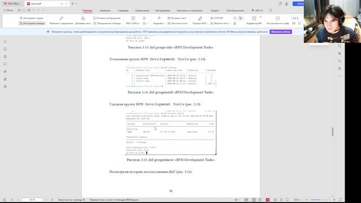This screenshot has width=361, height=203.
Task: Open the Home ribbon tab
Action: (87, 11)
